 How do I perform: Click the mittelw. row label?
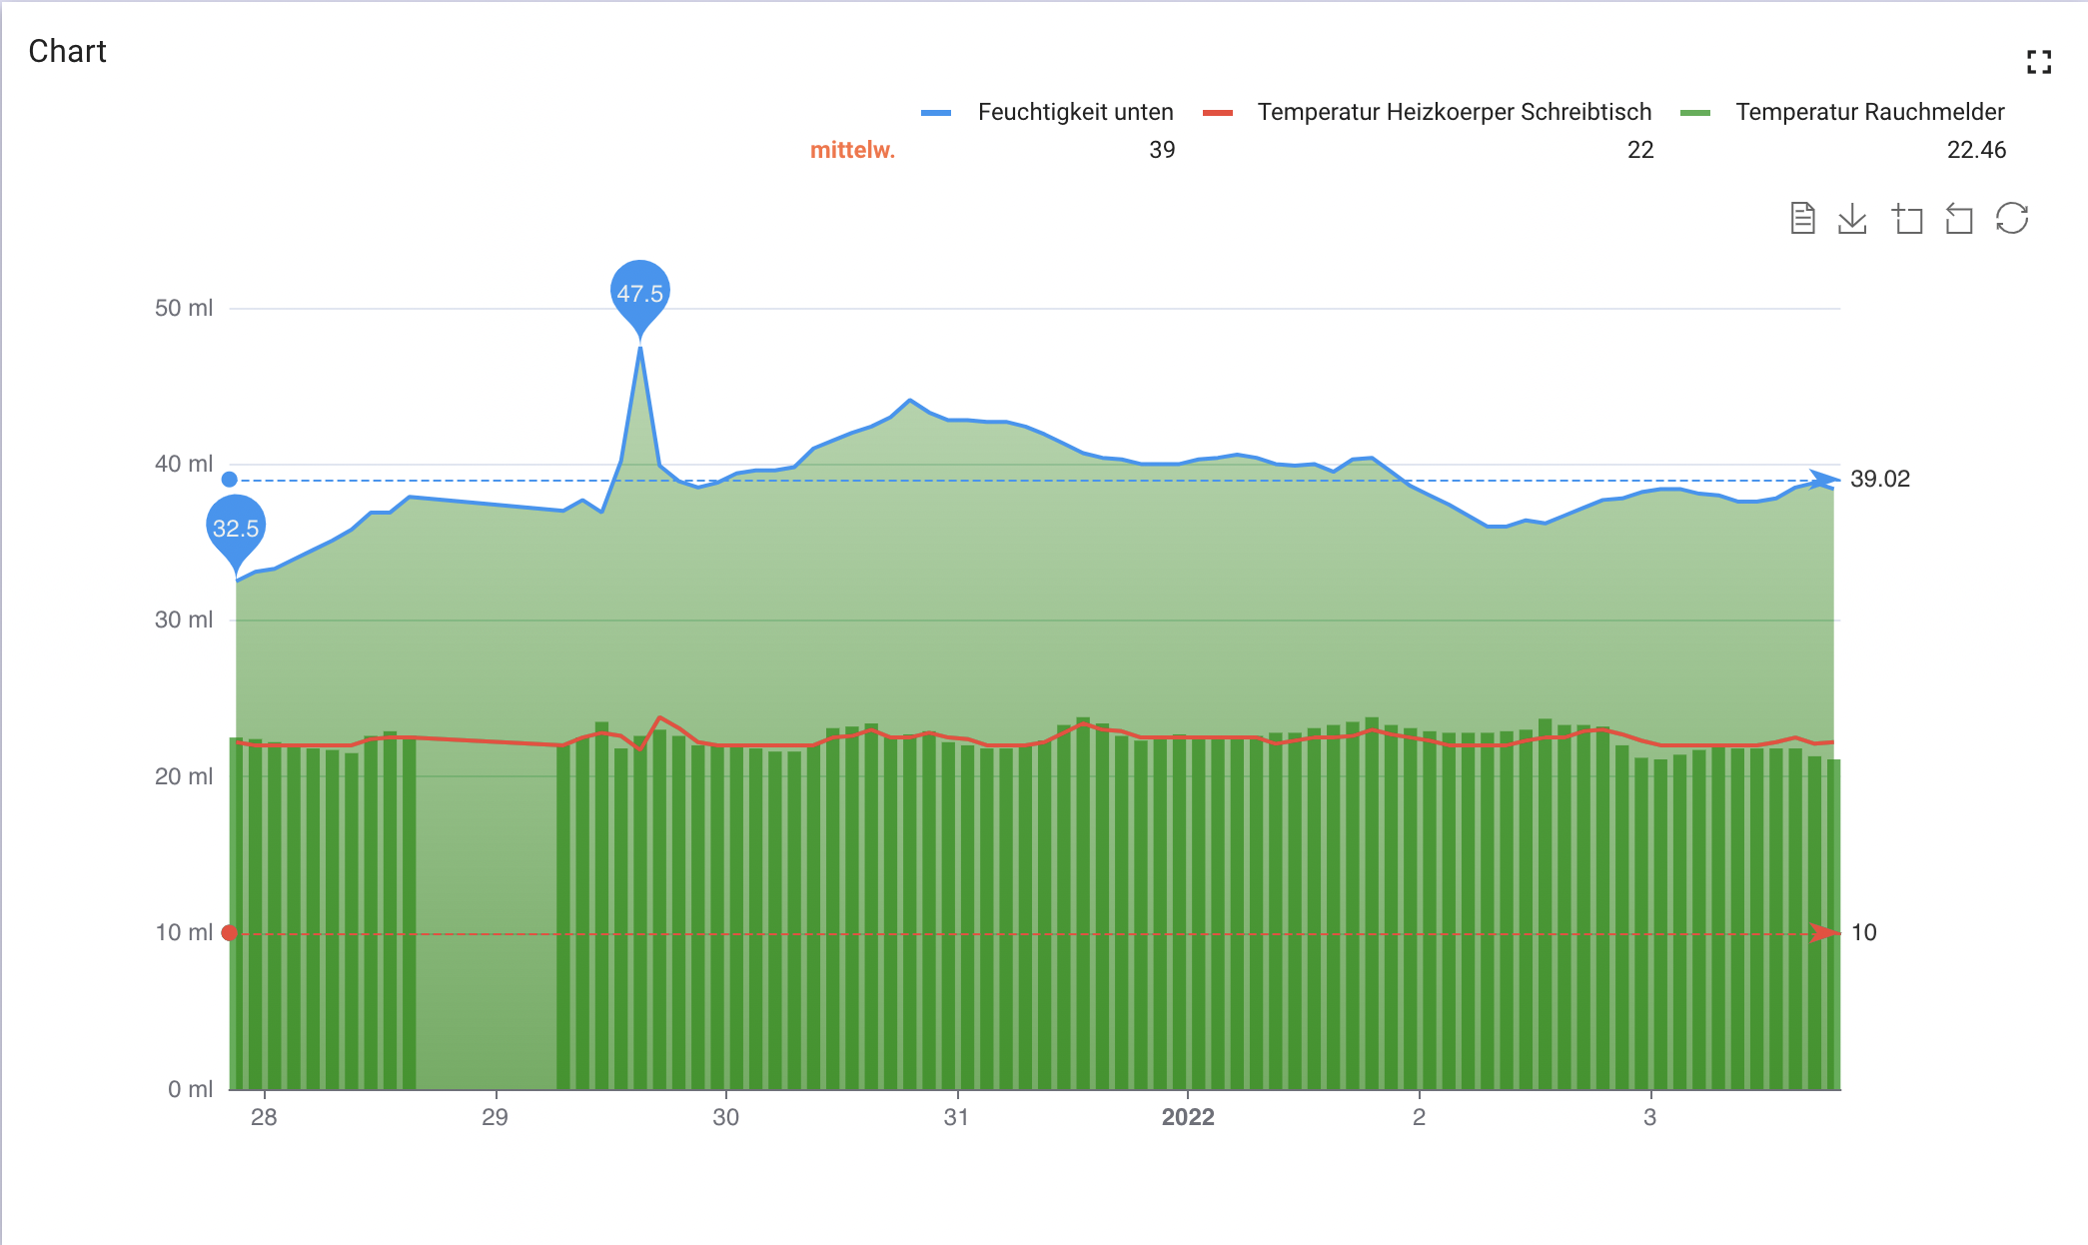(x=852, y=150)
